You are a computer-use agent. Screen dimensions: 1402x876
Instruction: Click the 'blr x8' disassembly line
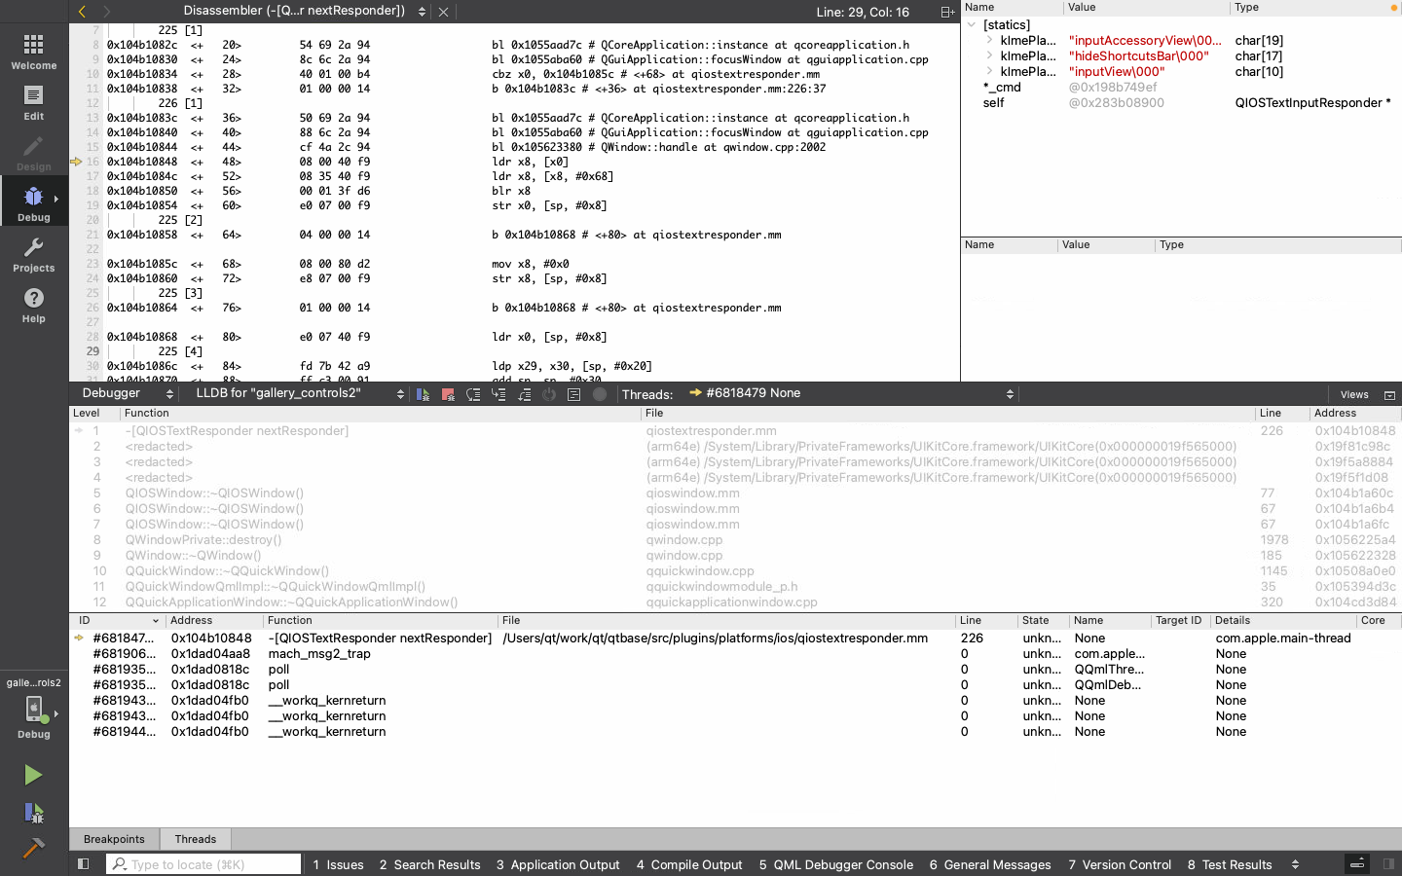tap(510, 191)
